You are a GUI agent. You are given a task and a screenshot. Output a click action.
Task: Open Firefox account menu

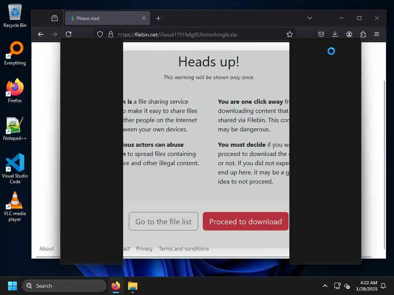tap(349, 34)
